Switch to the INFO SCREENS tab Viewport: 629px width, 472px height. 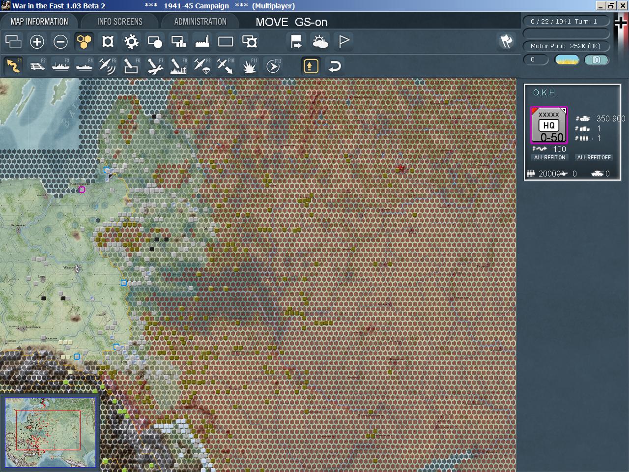[x=120, y=22]
